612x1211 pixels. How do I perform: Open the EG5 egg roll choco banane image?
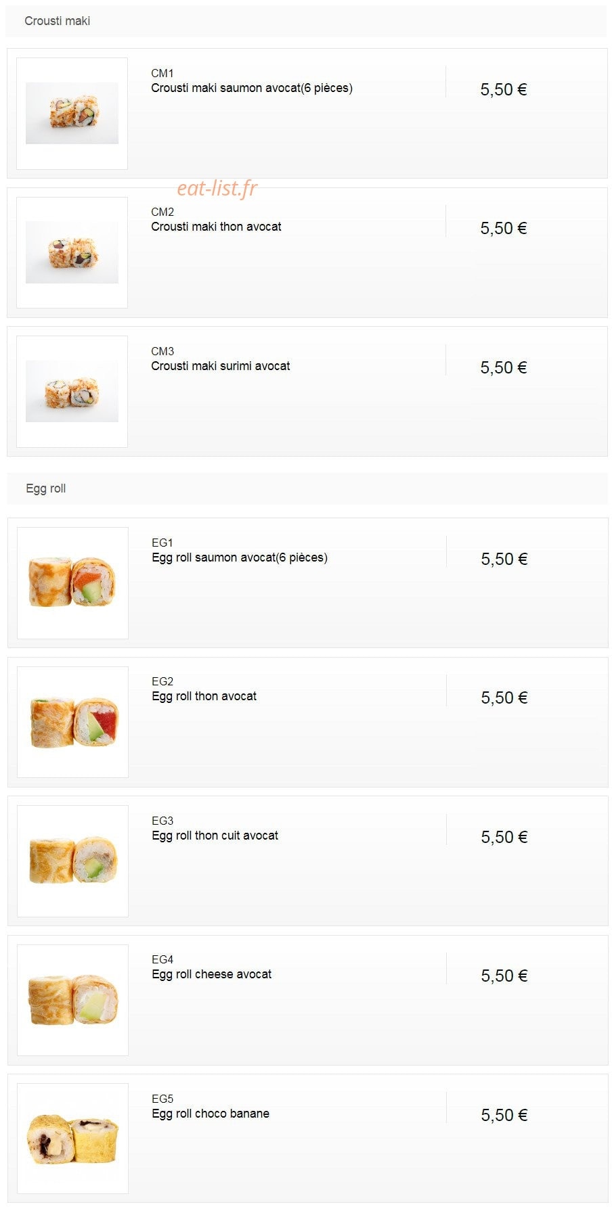72,1139
